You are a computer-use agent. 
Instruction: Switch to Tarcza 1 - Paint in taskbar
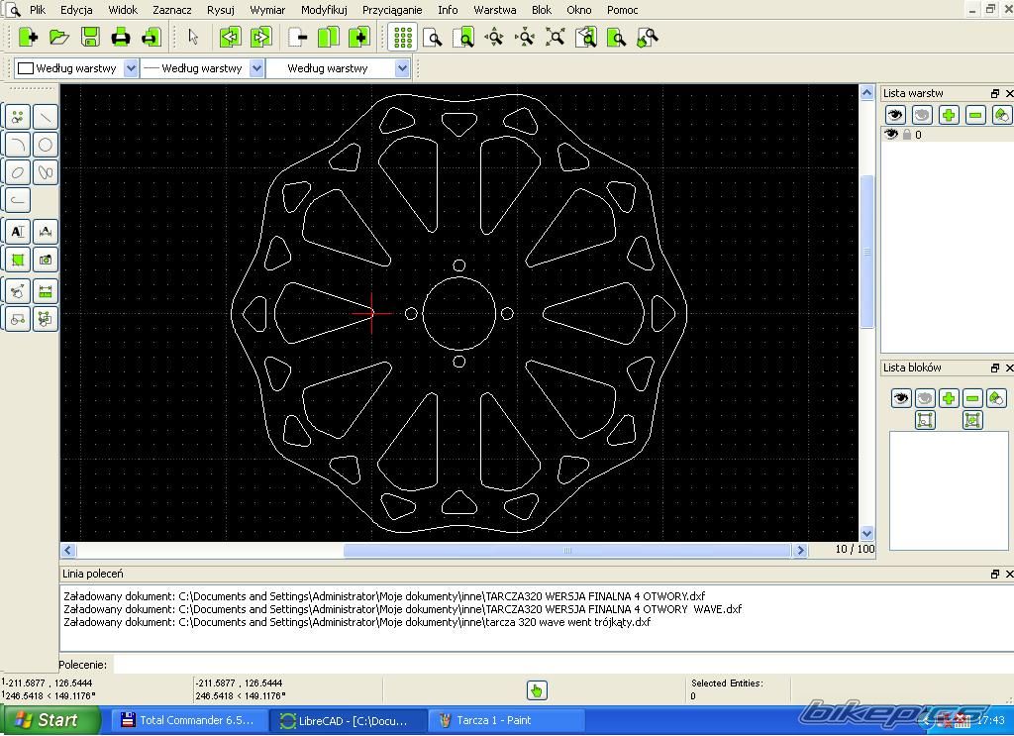coord(506,720)
